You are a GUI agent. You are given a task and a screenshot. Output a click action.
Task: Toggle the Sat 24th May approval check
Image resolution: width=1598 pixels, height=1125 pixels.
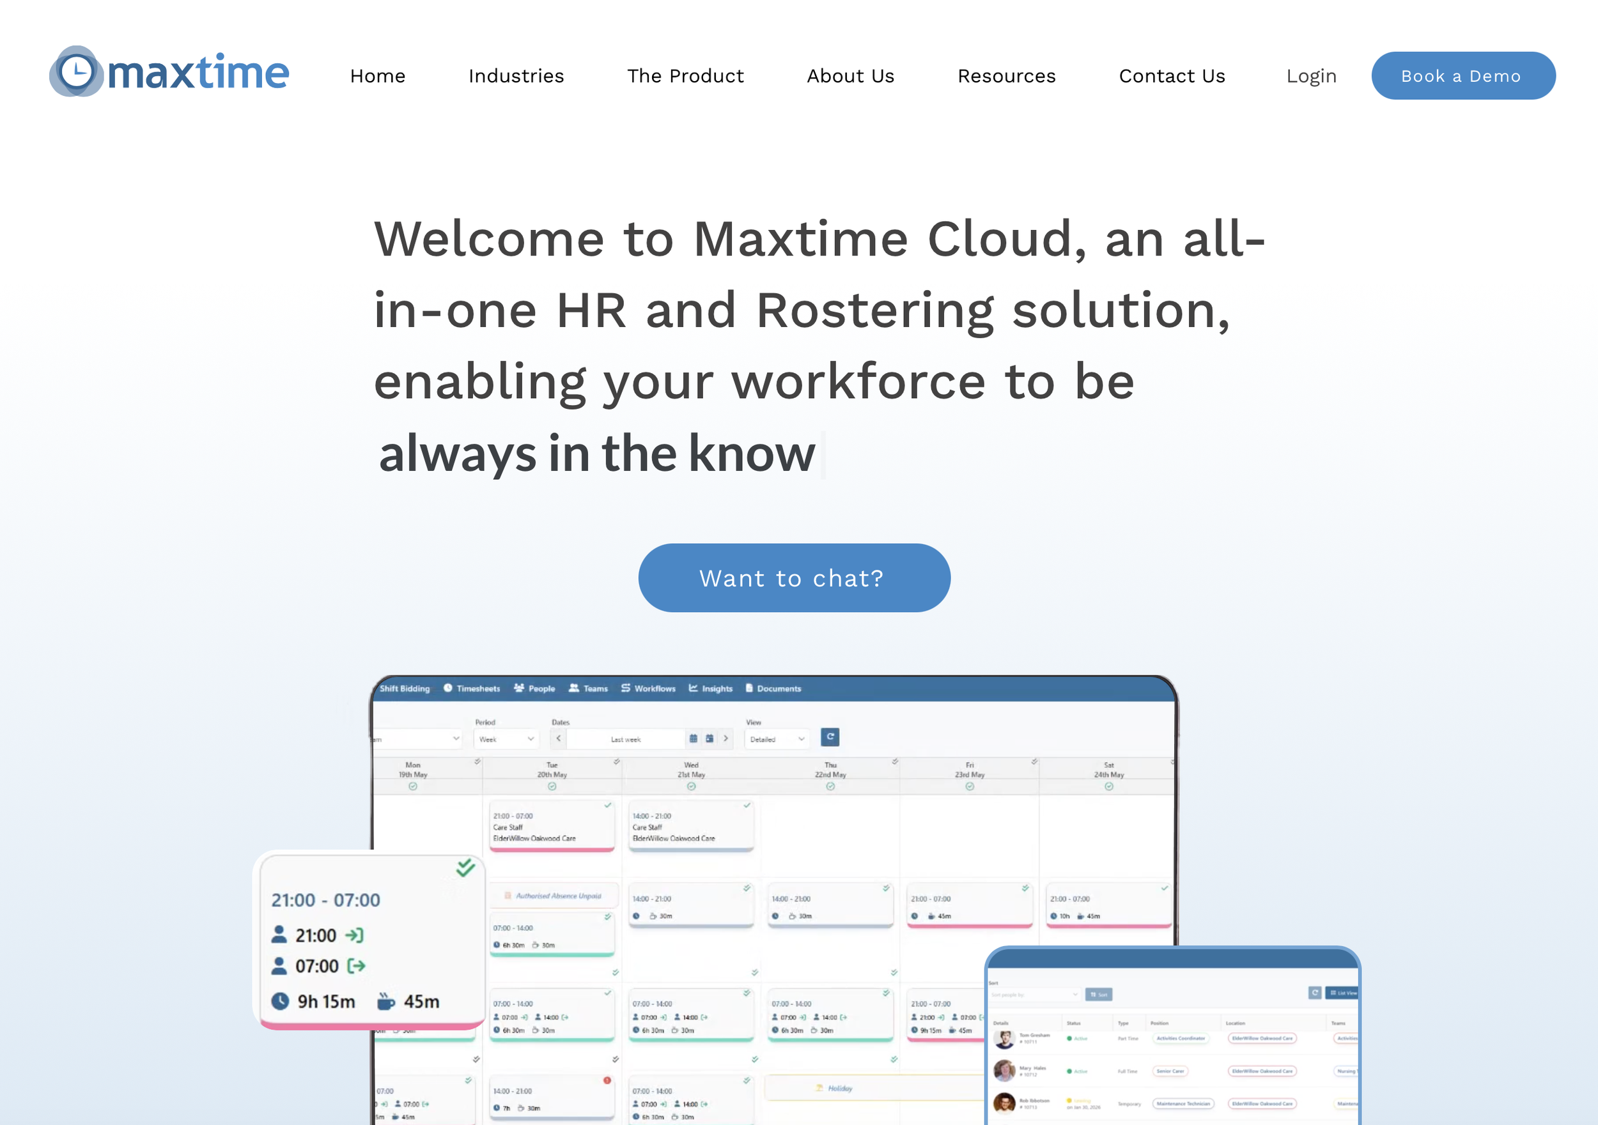[x=1109, y=786]
